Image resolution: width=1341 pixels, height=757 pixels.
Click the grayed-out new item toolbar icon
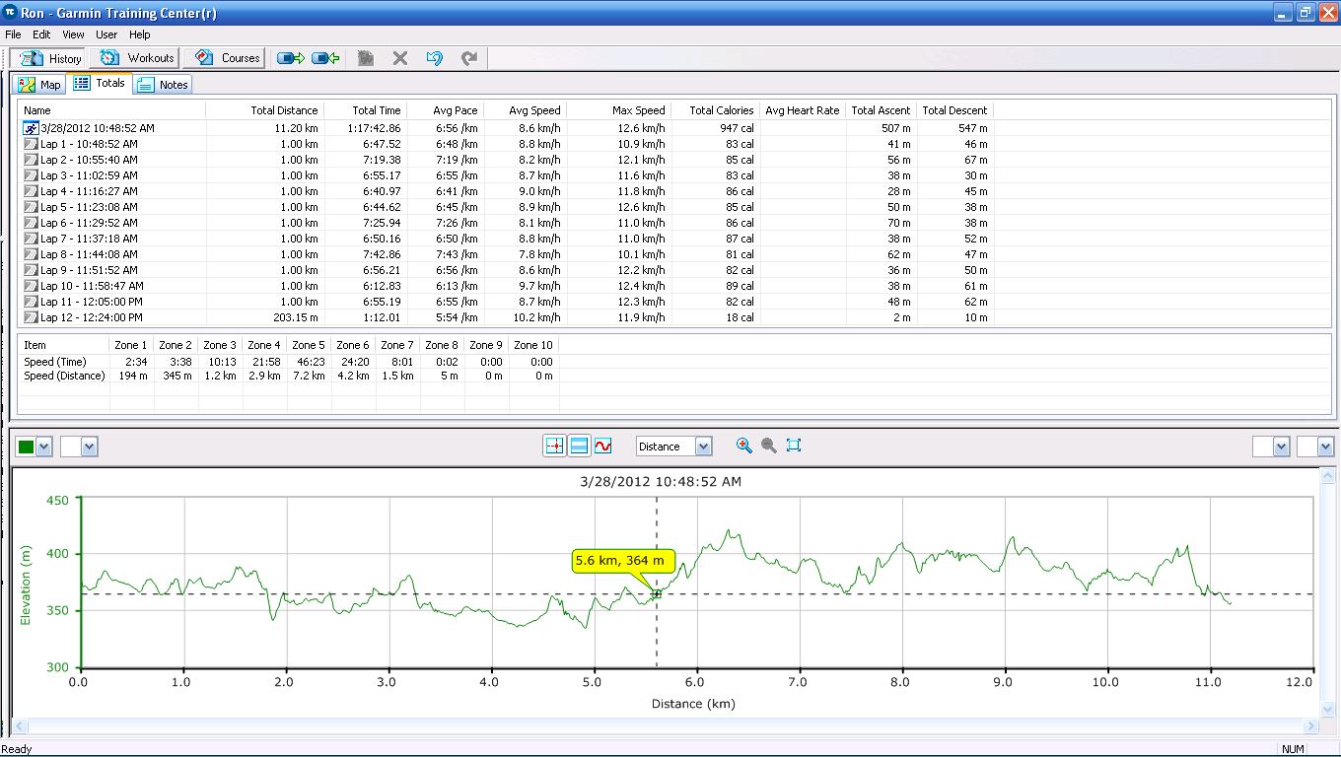coord(366,58)
